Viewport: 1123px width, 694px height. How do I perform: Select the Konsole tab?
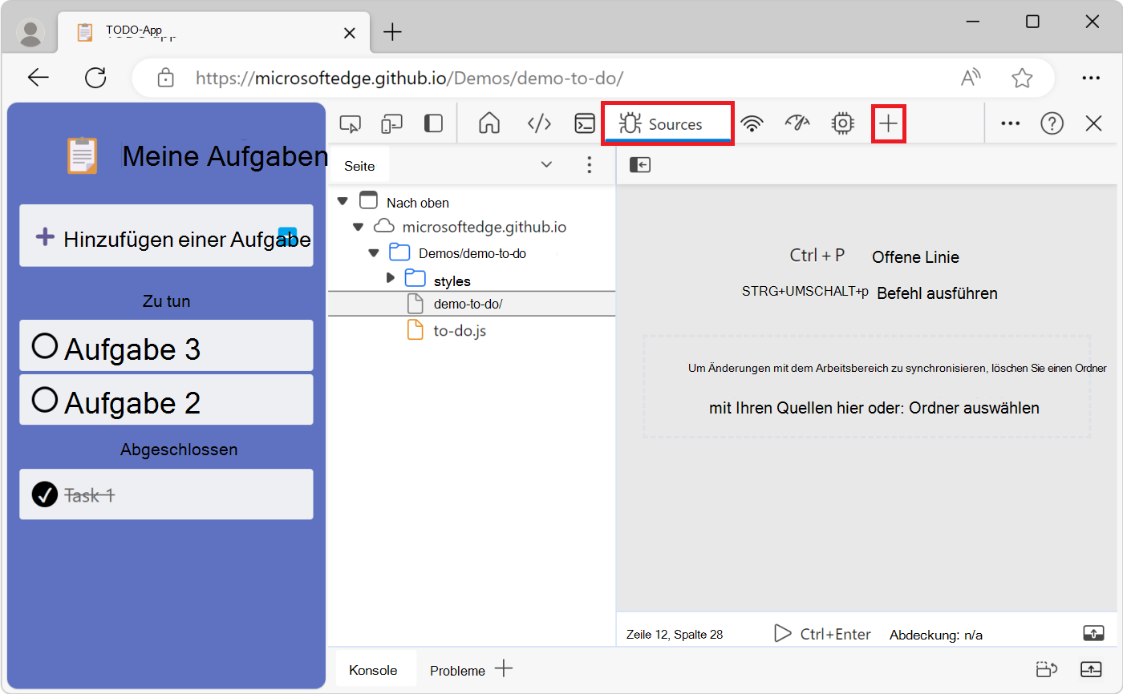point(374,670)
